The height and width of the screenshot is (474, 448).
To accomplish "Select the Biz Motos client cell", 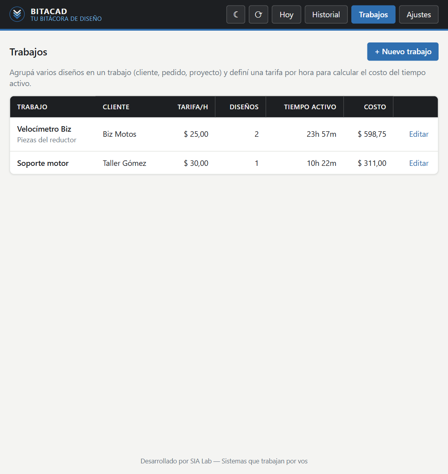I will tap(119, 134).
